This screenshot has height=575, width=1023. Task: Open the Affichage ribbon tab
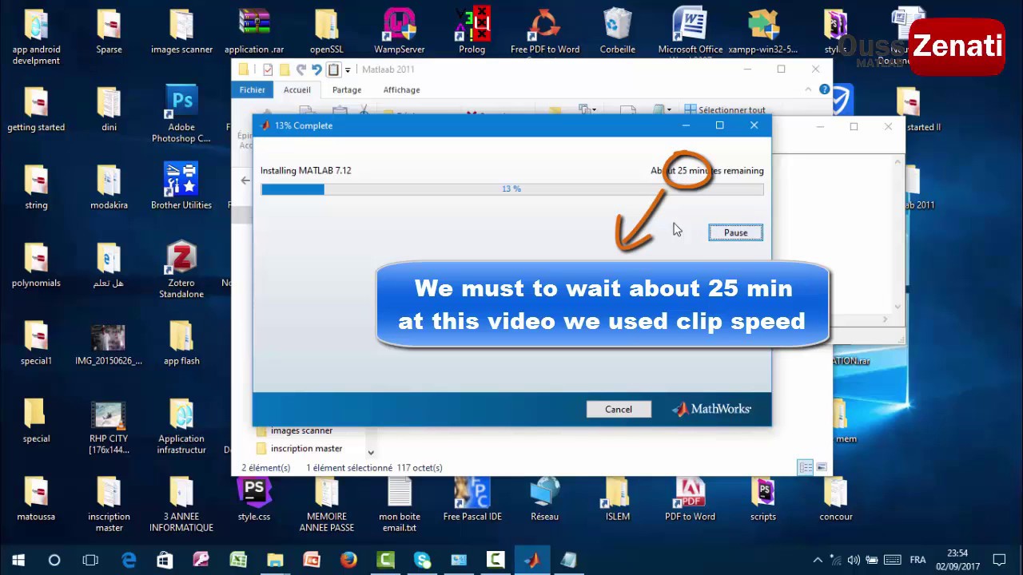coord(401,89)
